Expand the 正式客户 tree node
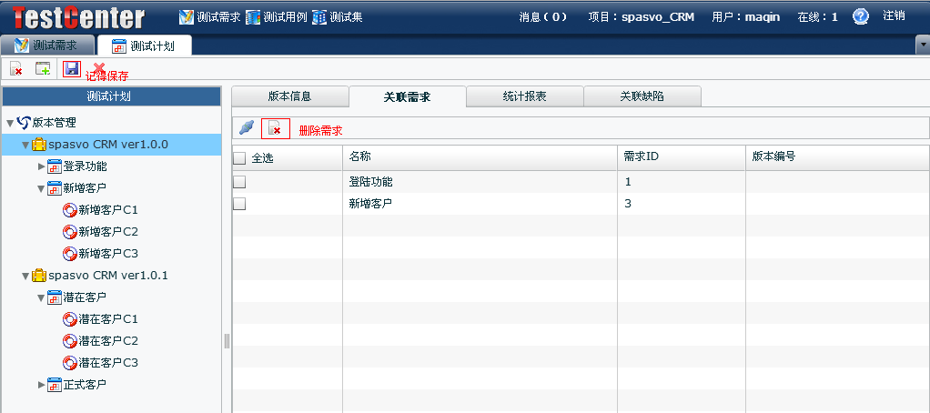 coord(41,385)
